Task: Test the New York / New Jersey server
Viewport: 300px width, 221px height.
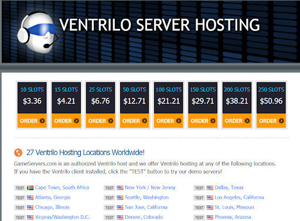Action: (x=110, y=188)
